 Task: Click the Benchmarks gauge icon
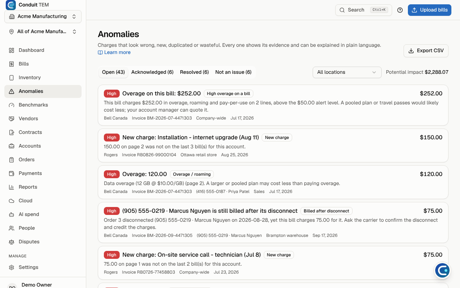(11, 105)
